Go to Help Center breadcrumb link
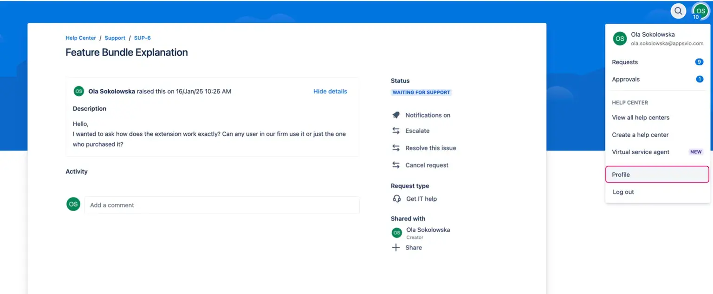 click(81, 38)
